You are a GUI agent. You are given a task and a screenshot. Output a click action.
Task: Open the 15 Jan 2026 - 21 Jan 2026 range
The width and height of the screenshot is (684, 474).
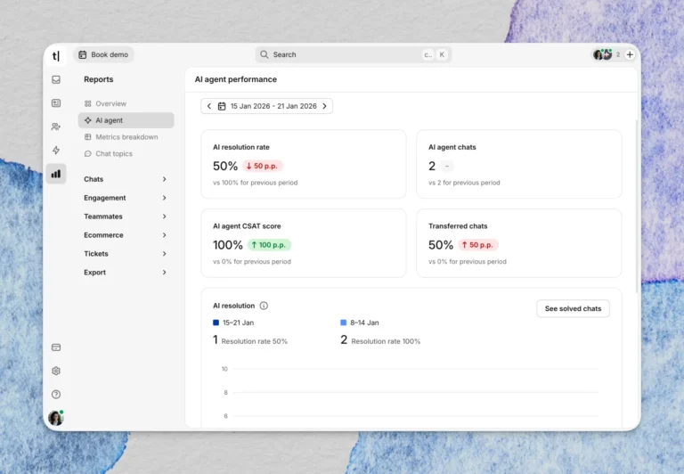coord(273,106)
